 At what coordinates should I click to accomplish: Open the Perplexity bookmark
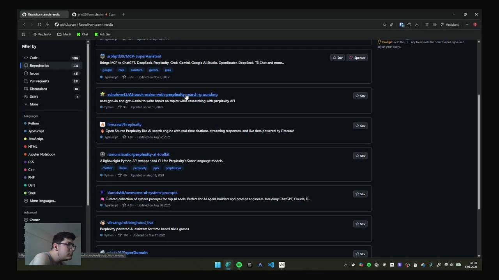(x=42, y=34)
